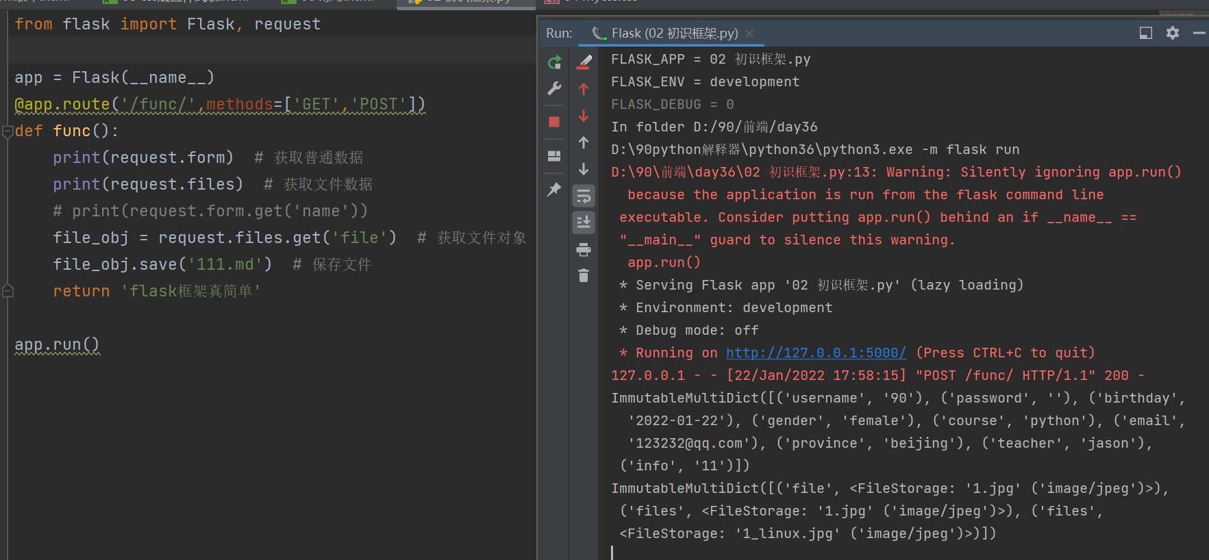Screen dimensions: 1209x560
Task: Click the 'Run:' panel label
Action: pos(559,33)
